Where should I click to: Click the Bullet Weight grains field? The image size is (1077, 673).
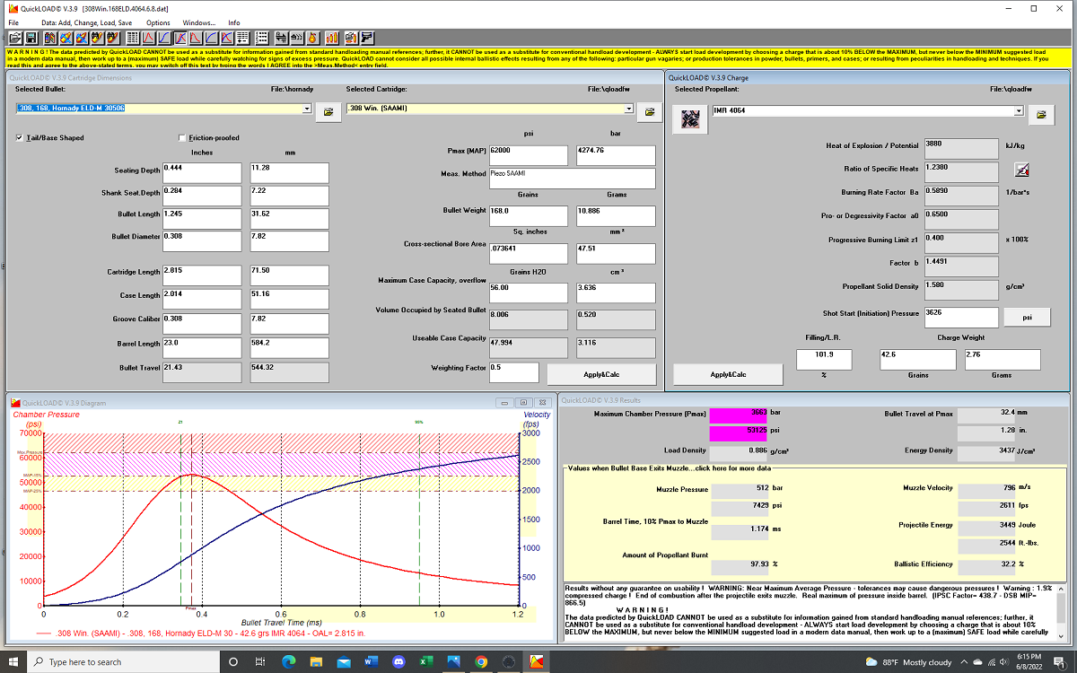click(528, 215)
